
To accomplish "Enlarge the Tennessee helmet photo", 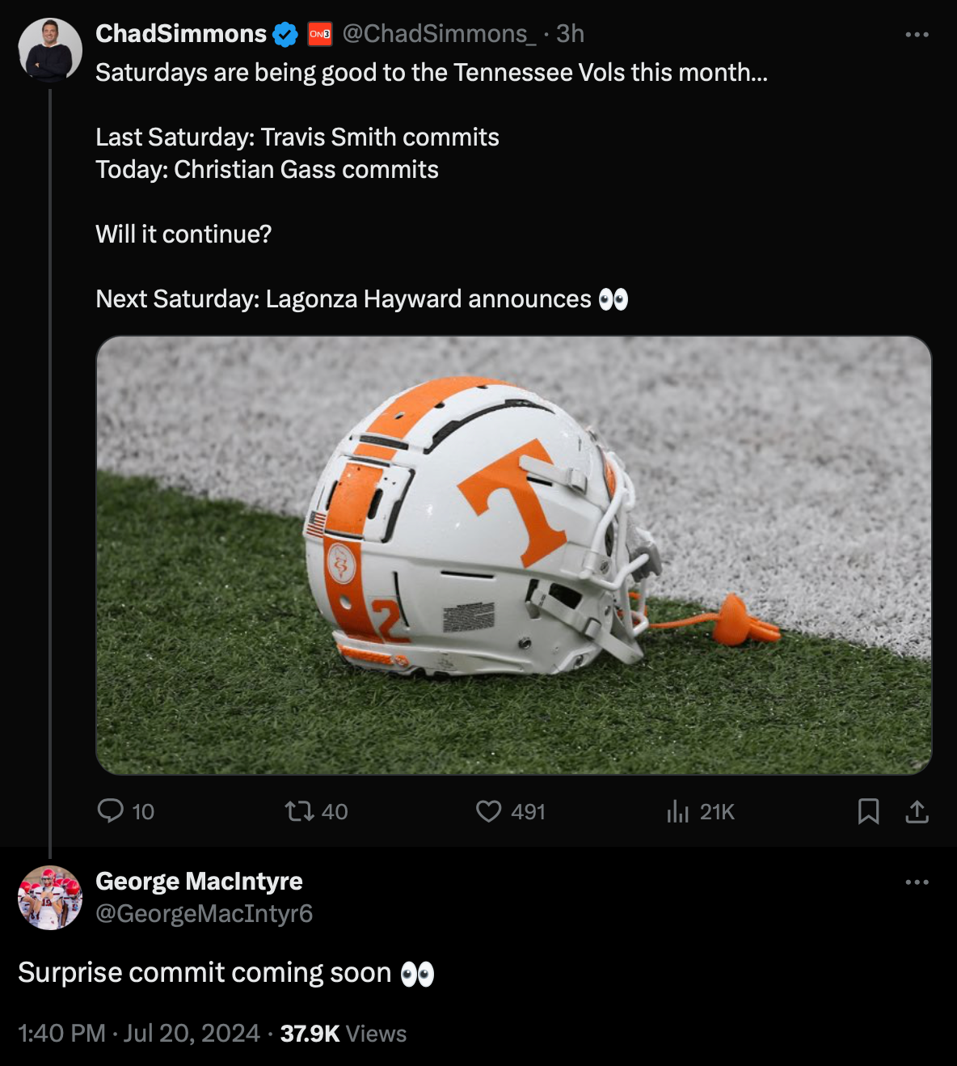I will click(x=514, y=555).
